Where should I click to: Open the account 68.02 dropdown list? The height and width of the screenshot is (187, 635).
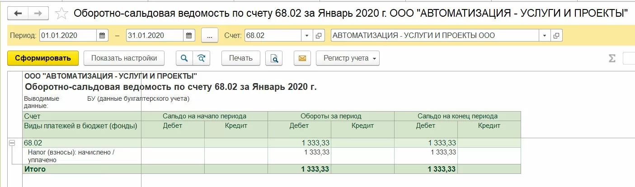tap(307, 35)
